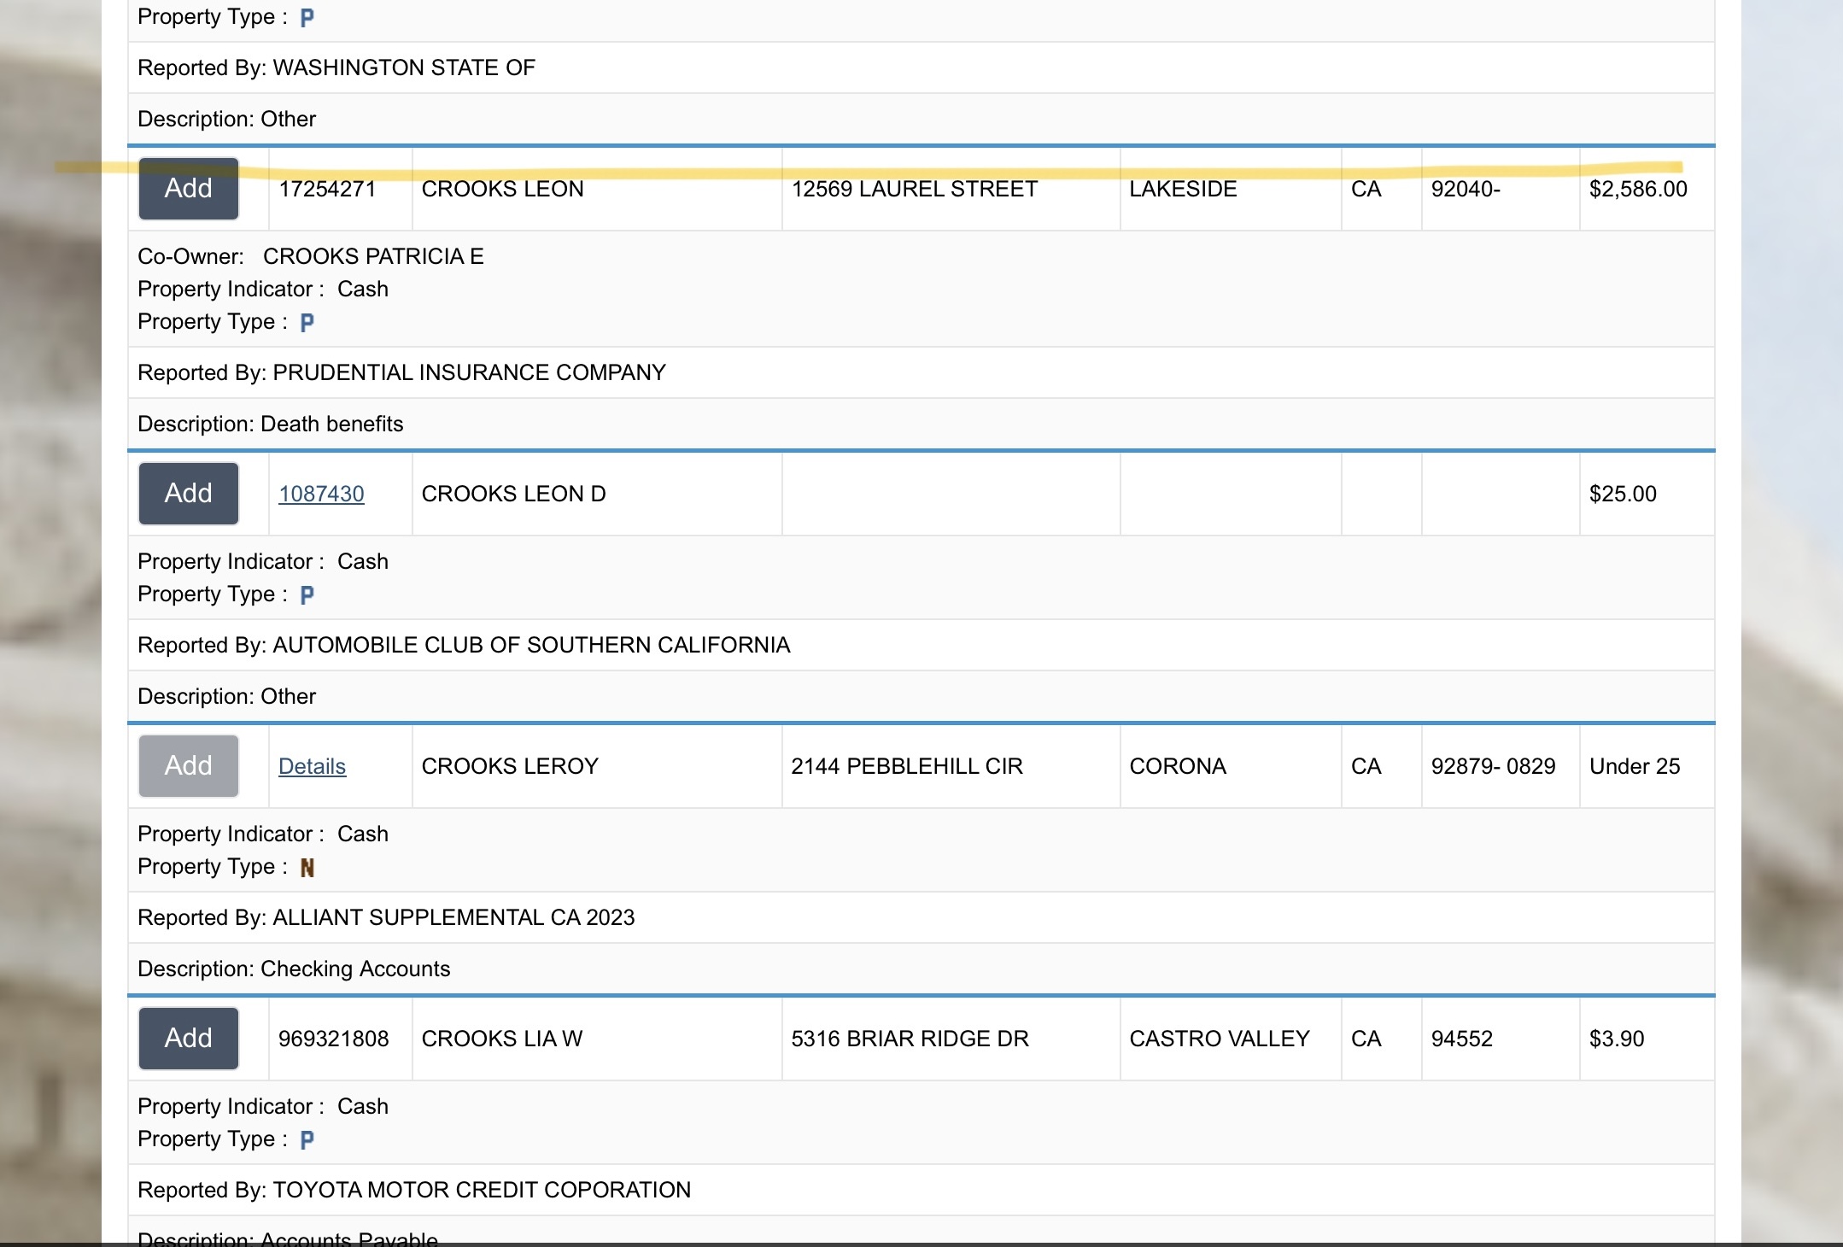
Task: Select amount $2,586.00
Action: [1638, 189]
